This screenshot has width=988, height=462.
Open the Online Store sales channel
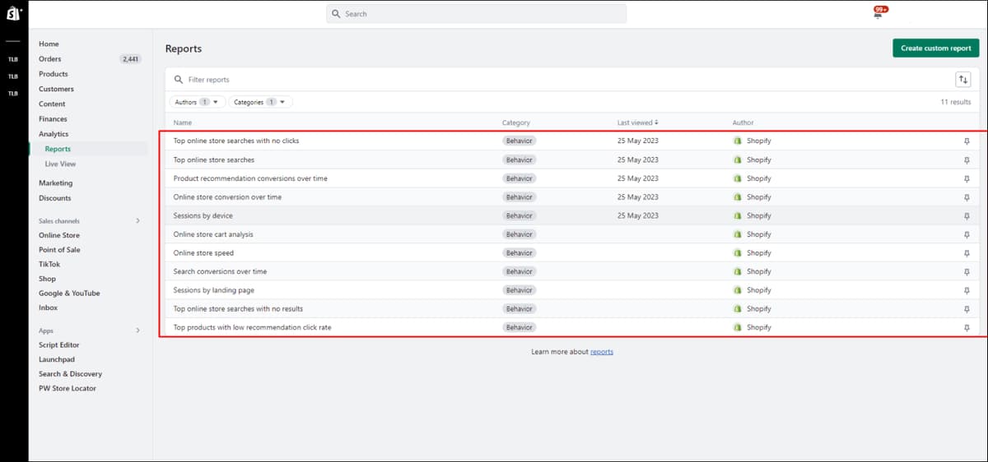(59, 235)
